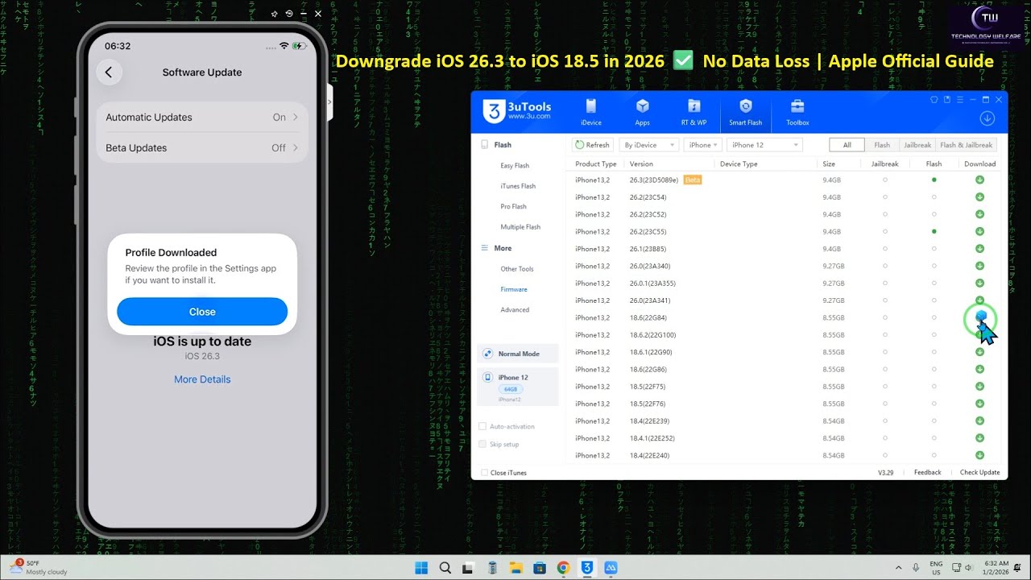Screen dimensions: 1031x580
Task: Select the Flash & Jailbreak filter tab
Action: pyautogui.click(x=966, y=145)
